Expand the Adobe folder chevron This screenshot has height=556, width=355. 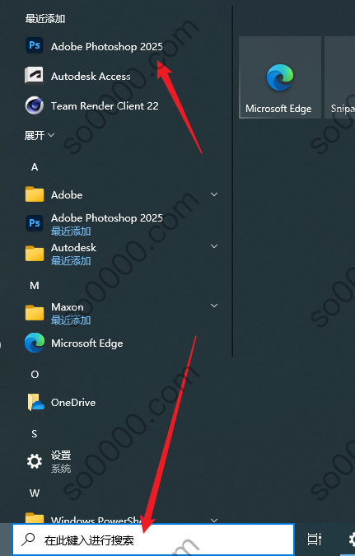[x=214, y=194]
